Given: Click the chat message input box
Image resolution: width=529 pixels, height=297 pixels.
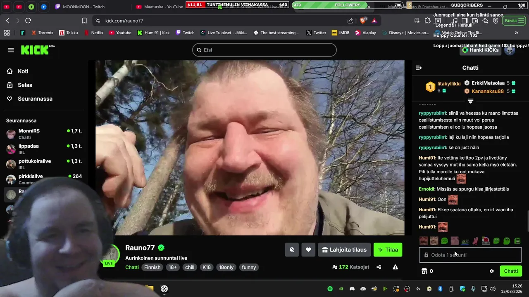Looking at the screenshot, I should tap(470, 255).
